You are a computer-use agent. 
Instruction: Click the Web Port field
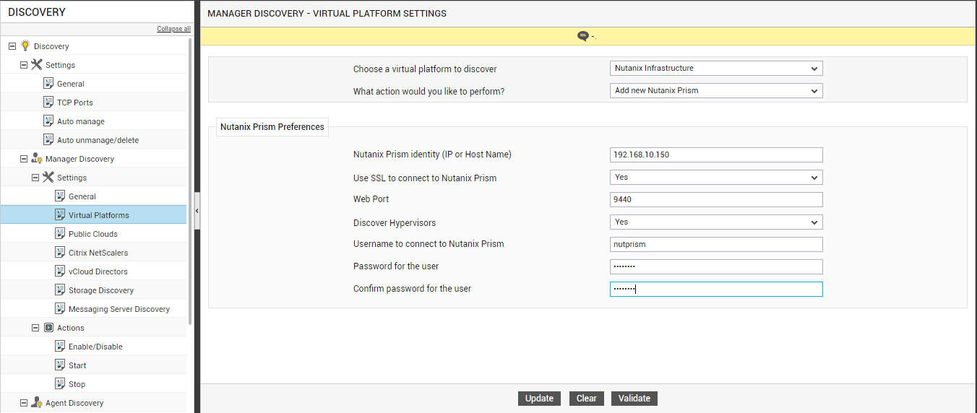pos(716,199)
